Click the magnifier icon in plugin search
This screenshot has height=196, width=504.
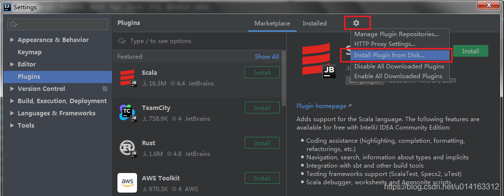[122, 41]
